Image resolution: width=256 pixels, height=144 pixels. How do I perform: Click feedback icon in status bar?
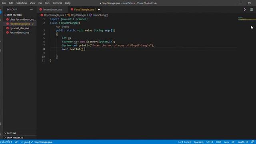252,142
